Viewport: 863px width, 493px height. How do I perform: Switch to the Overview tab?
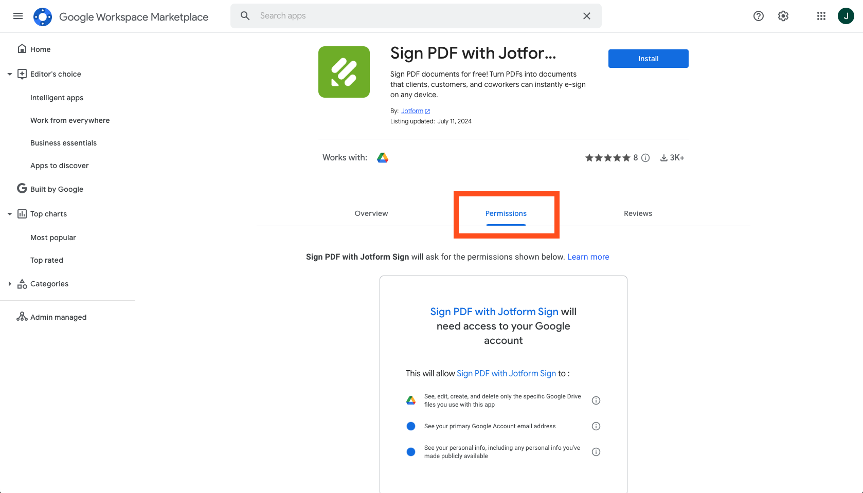click(371, 213)
